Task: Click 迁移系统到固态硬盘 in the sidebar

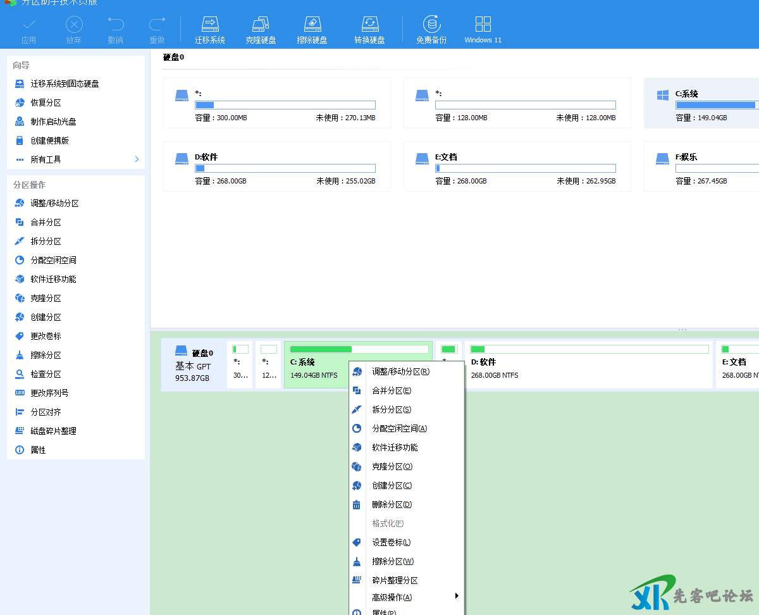Action: point(65,84)
